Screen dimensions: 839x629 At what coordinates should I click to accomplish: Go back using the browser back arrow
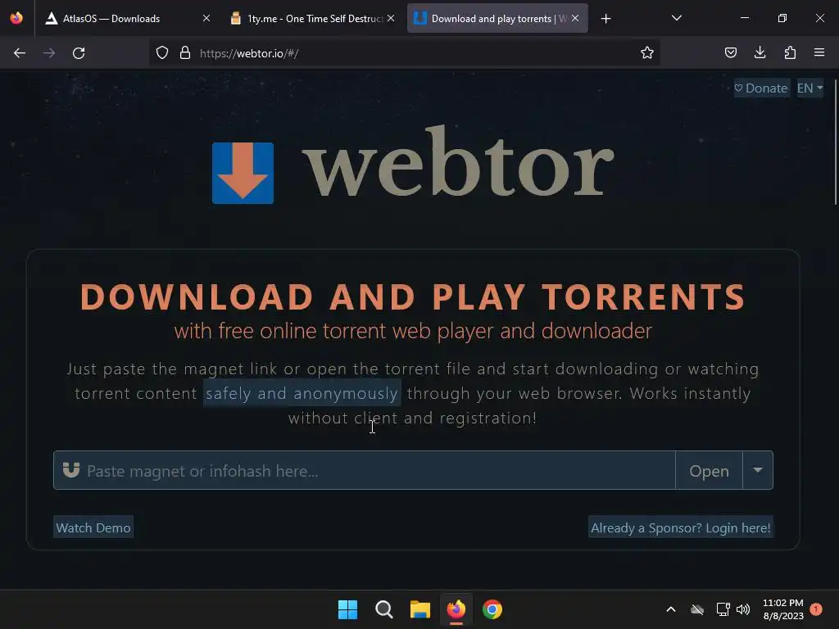click(20, 53)
